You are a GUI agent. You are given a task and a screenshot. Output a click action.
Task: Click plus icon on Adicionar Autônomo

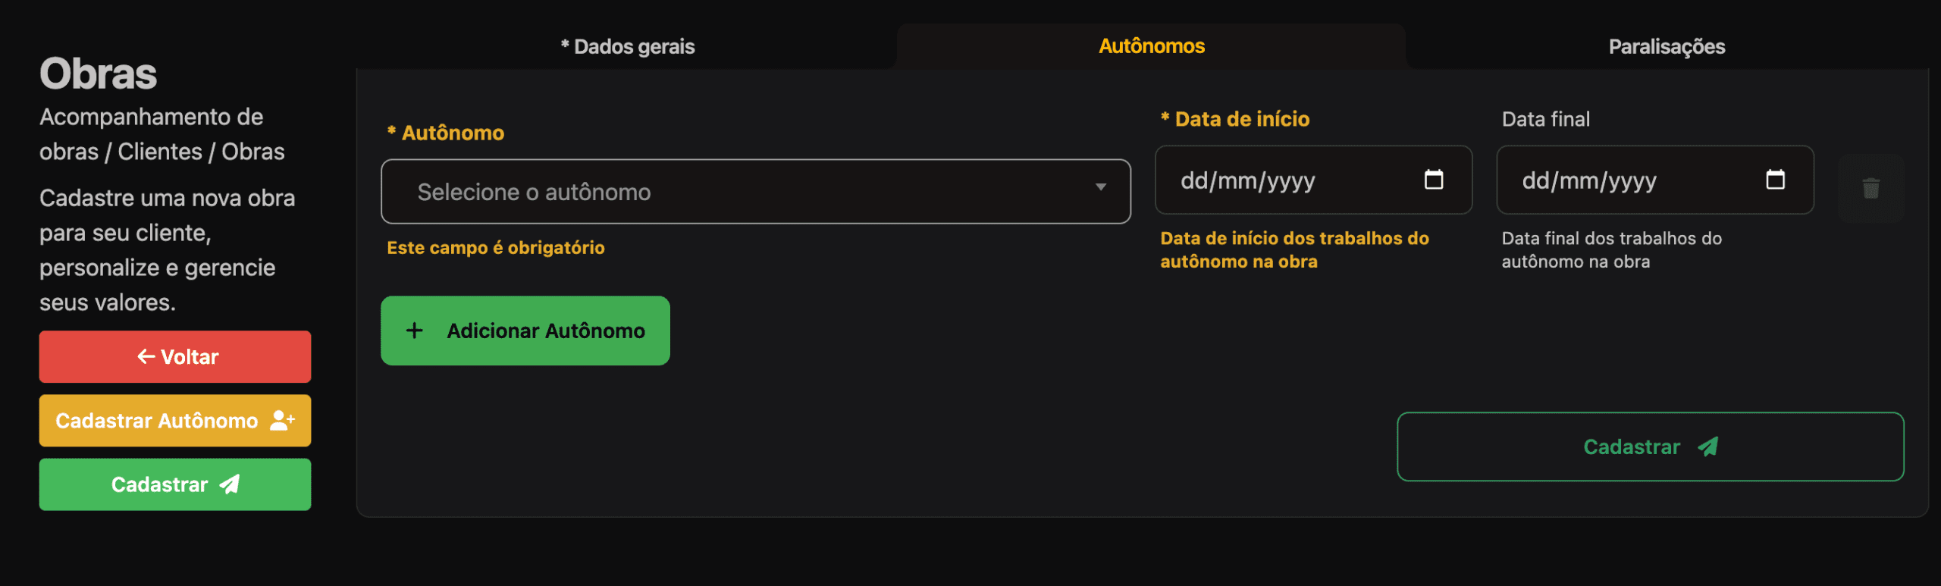point(415,331)
